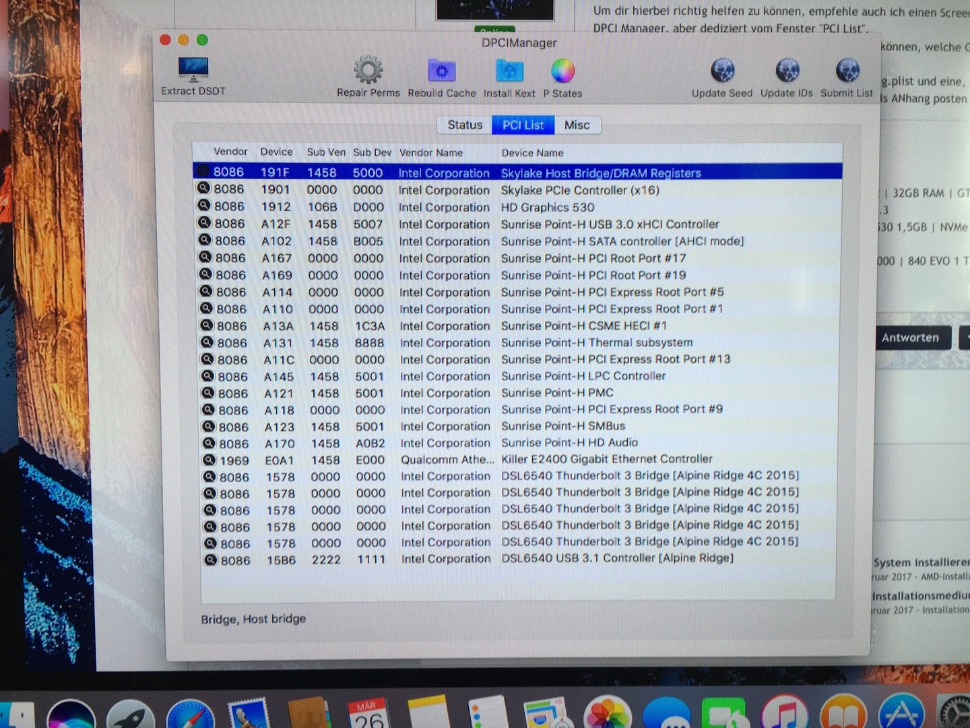The height and width of the screenshot is (728, 970).
Task: Open the Misc tab
Action: tap(577, 125)
